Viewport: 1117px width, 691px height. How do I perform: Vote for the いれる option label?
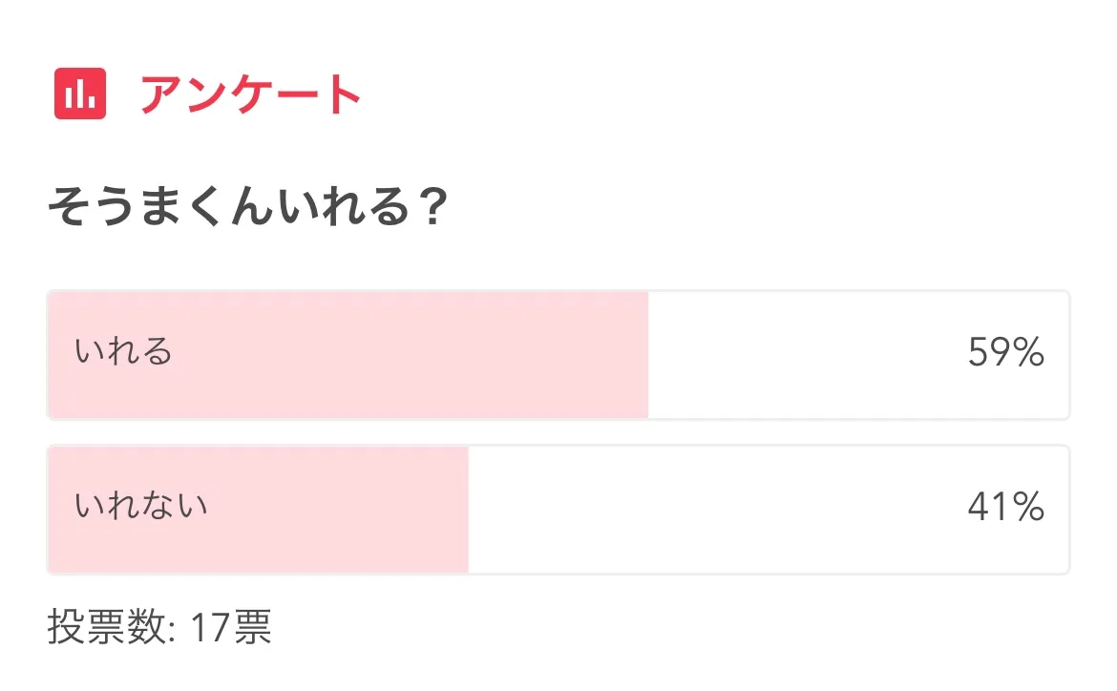tap(124, 352)
